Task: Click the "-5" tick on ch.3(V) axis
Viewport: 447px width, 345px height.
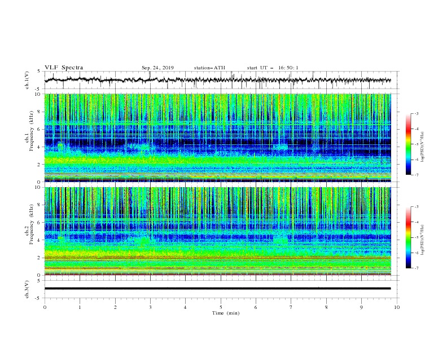Action: 38,298
